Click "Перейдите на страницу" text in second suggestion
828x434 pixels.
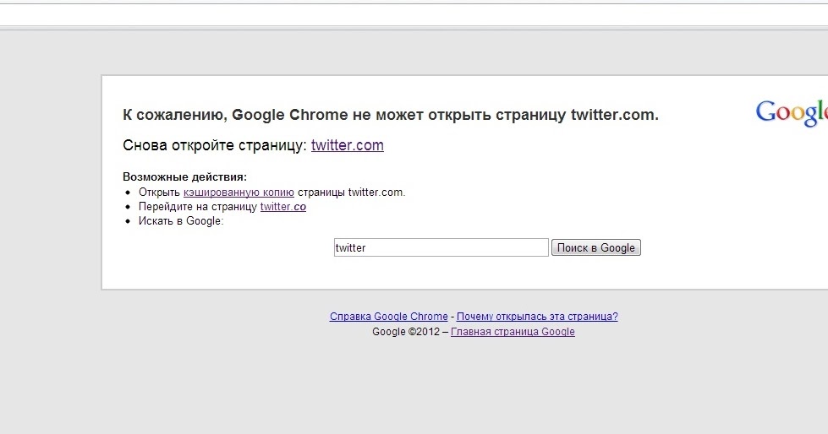(x=198, y=207)
